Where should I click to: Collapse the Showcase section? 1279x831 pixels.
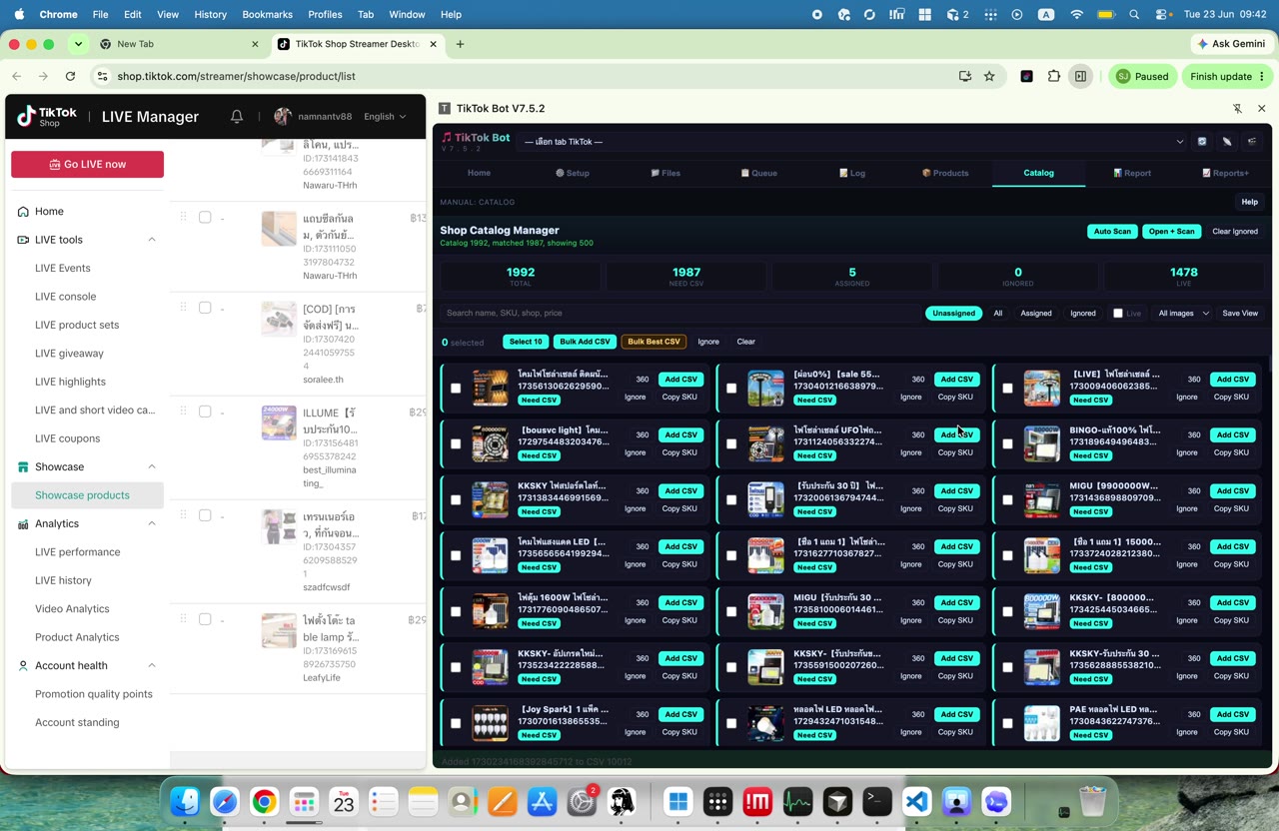(152, 467)
